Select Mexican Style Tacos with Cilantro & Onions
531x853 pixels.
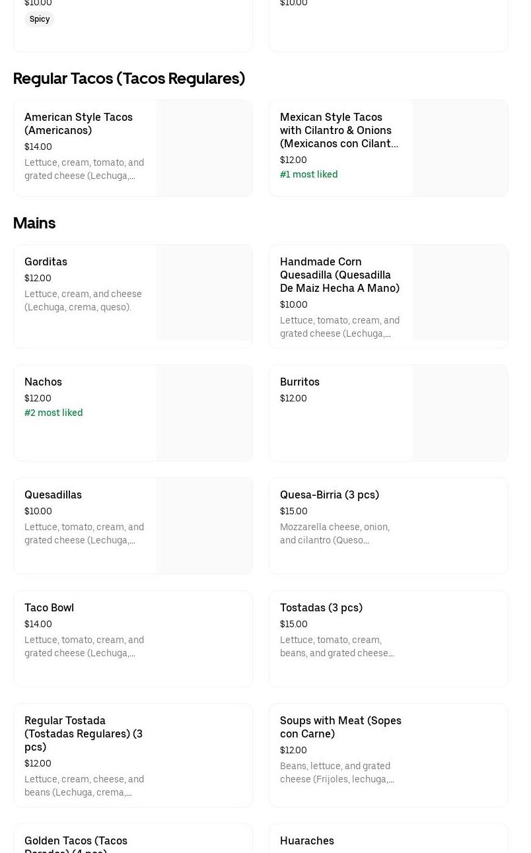[x=339, y=130]
